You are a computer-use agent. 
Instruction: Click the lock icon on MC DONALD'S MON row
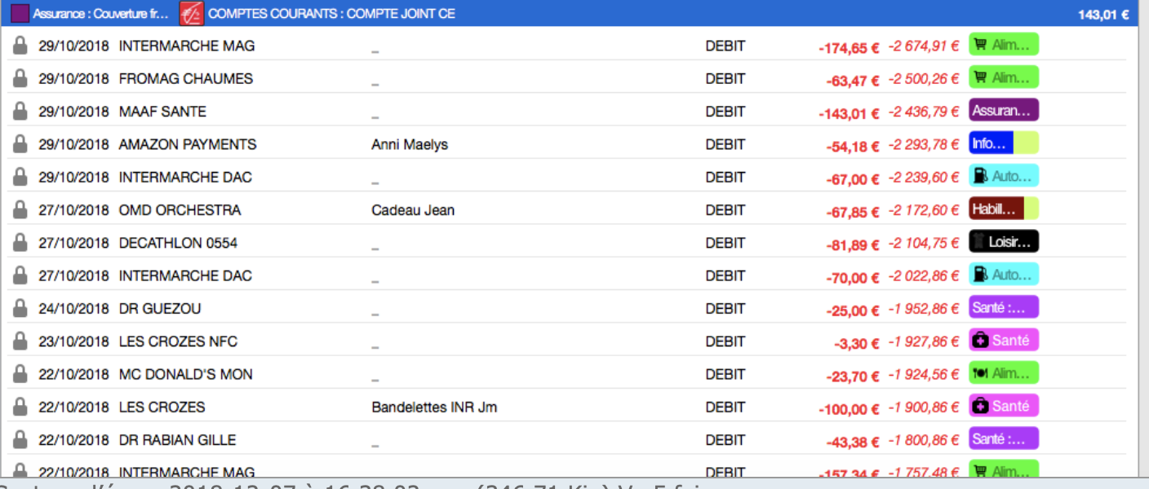pyautogui.click(x=20, y=374)
